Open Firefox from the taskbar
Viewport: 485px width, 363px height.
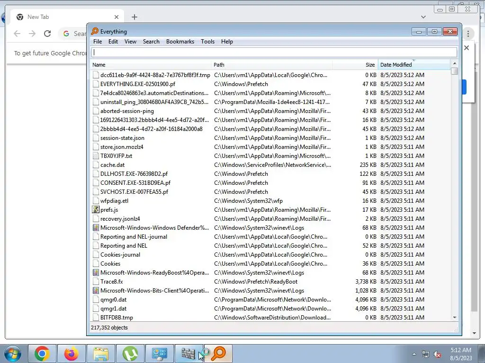tap(72, 354)
